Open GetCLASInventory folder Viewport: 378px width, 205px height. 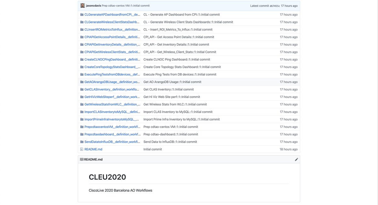point(112,89)
